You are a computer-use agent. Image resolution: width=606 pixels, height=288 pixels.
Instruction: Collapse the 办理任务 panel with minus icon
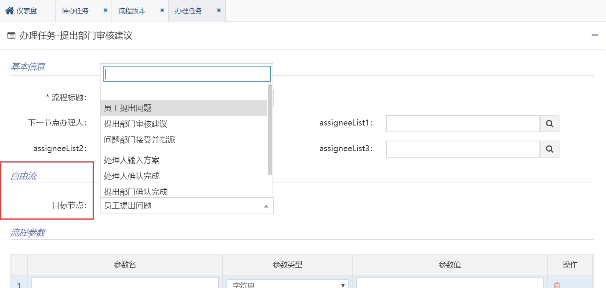[595, 35]
